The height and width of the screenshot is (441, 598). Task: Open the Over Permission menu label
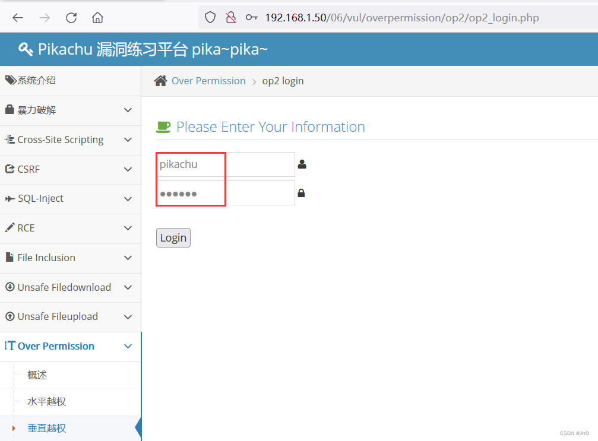tap(56, 346)
